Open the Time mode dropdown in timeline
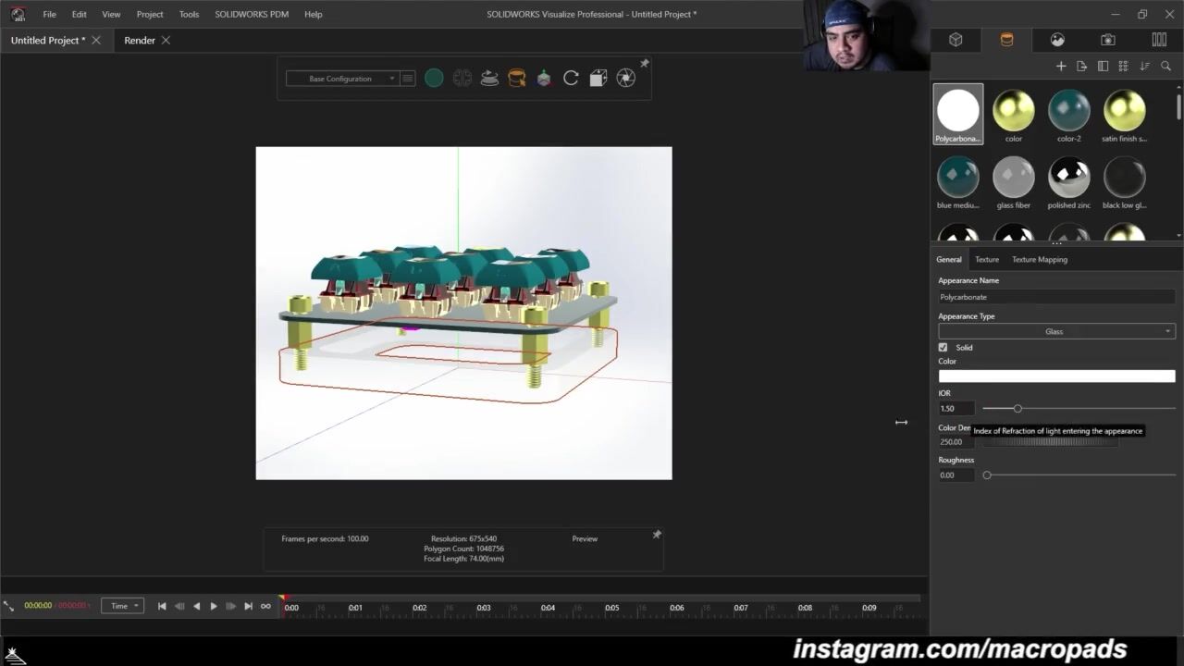The width and height of the screenshot is (1184, 666). 122,606
